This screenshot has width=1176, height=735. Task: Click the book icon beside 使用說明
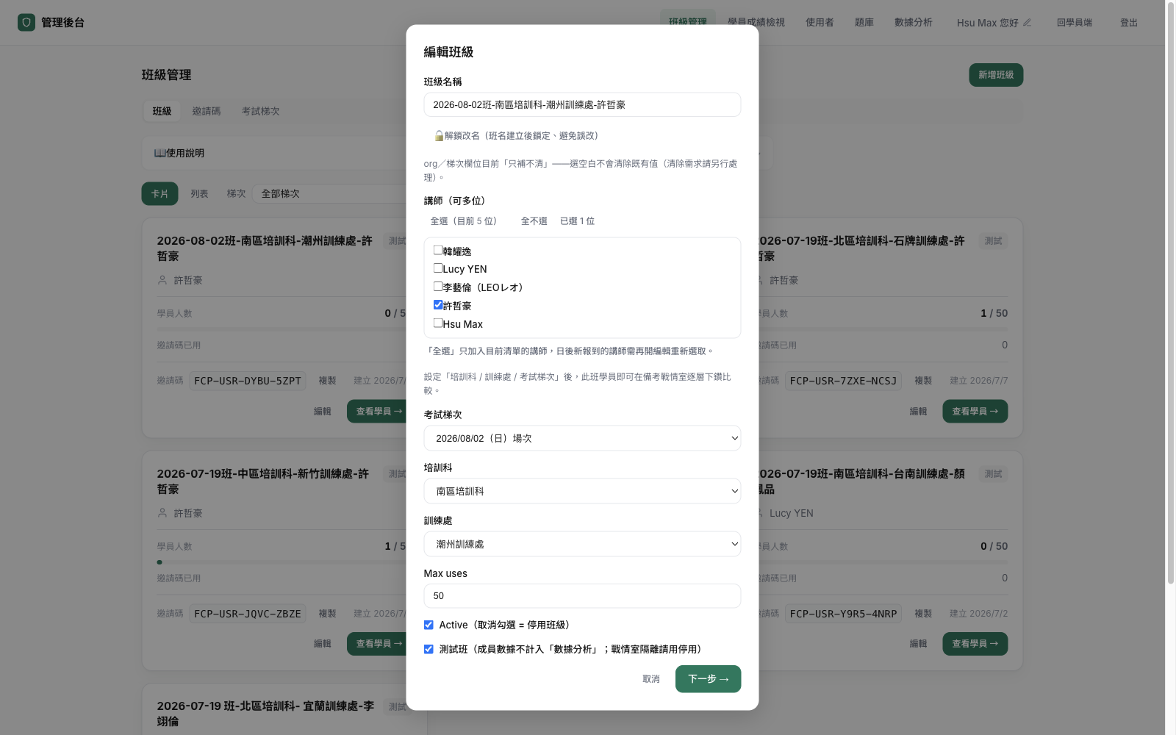pyautogui.click(x=159, y=153)
